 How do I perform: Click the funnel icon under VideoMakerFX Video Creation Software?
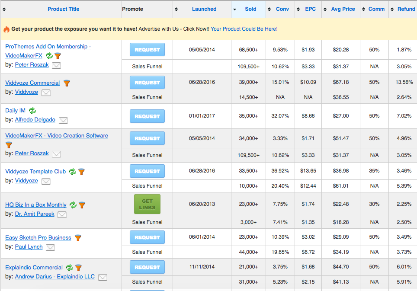[9, 145]
